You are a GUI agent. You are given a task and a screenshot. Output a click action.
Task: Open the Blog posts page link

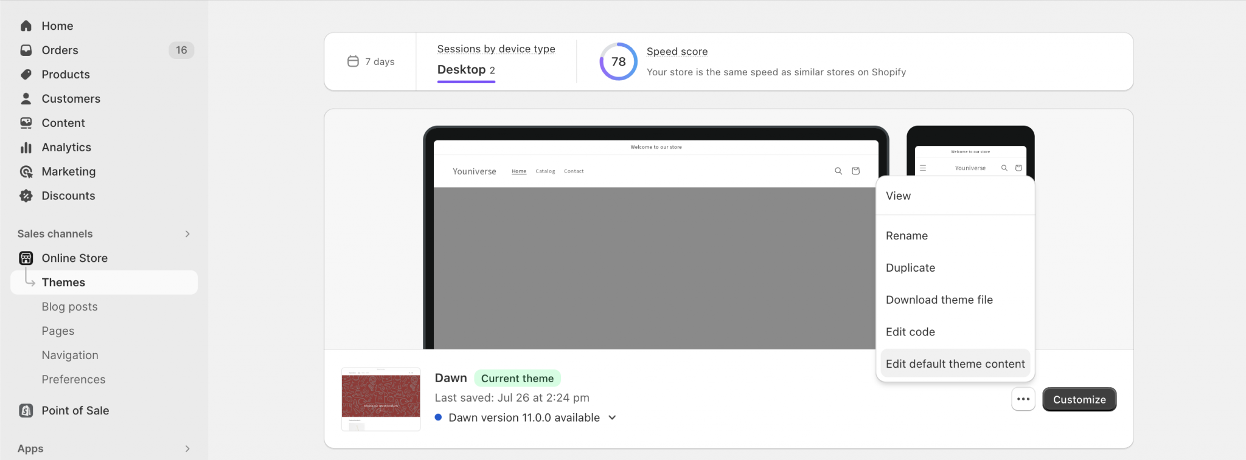click(69, 307)
